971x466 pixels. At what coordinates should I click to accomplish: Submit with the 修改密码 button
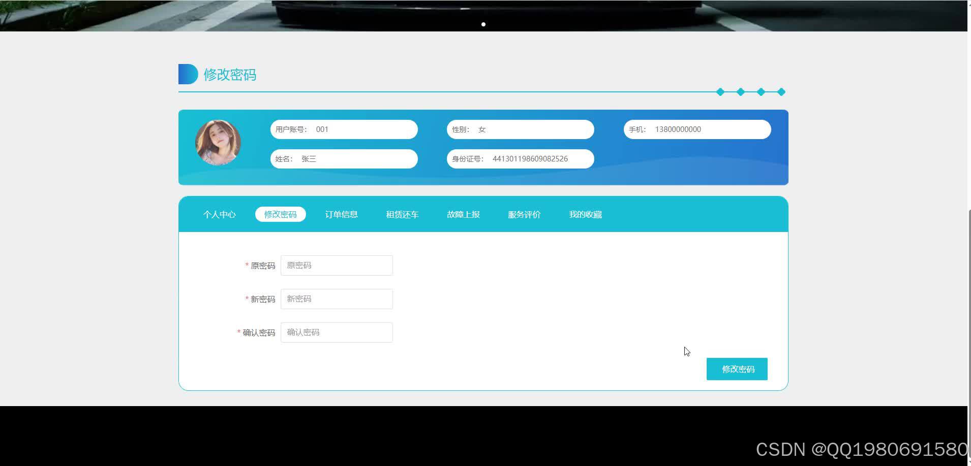[x=737, y=369]
